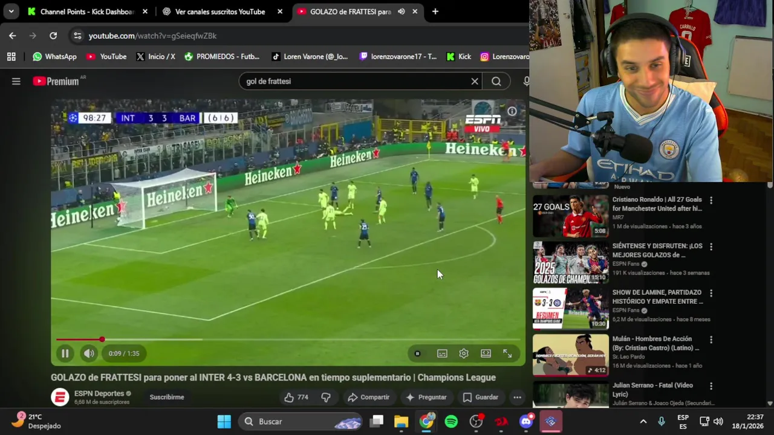This screenshot has height=435, width=774.
Task: Pause the video with the player pause button
Action: 65,353
